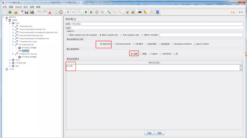Screen dimensions: 247x138
Task: Tick the 否 (Not) checkbox
Action: [174, 54]
